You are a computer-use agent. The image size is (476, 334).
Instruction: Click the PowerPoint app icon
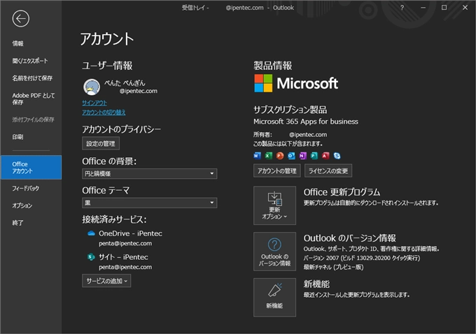(280, 156)
